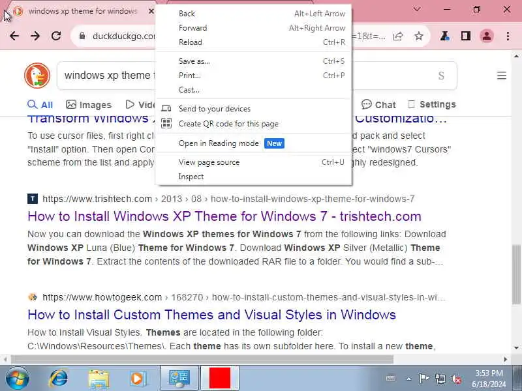Click the horizontal scroll right arrow

click(505, 359)
